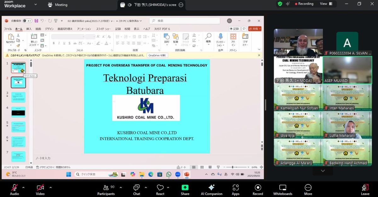Toggle normal view button in status bar
Viewport: 378px width, 197px height.
click(x=194, y=167)
